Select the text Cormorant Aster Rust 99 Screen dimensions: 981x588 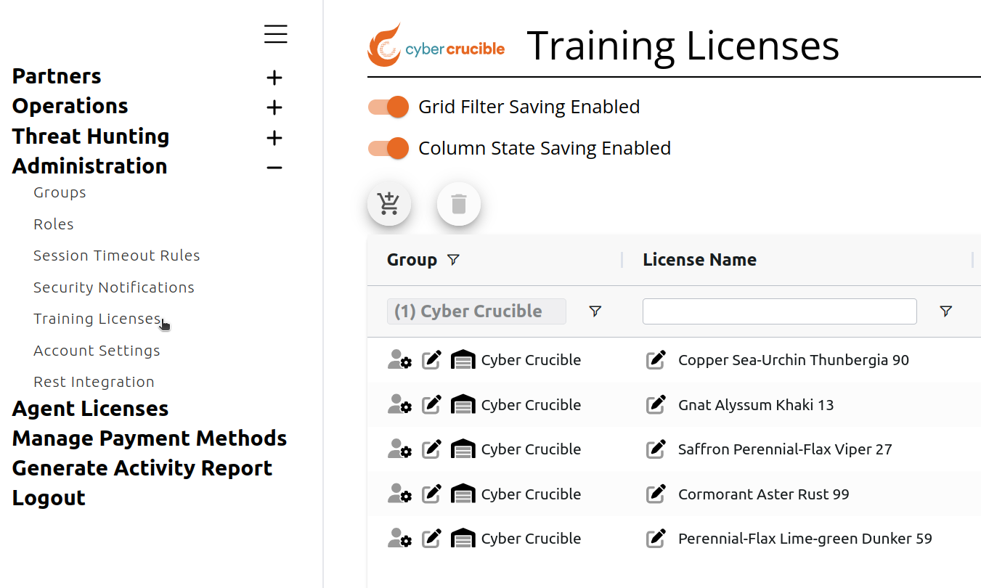(x=764, y=494)
